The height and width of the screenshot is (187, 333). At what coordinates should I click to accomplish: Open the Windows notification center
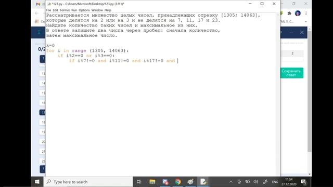click(x=304, y=182)
